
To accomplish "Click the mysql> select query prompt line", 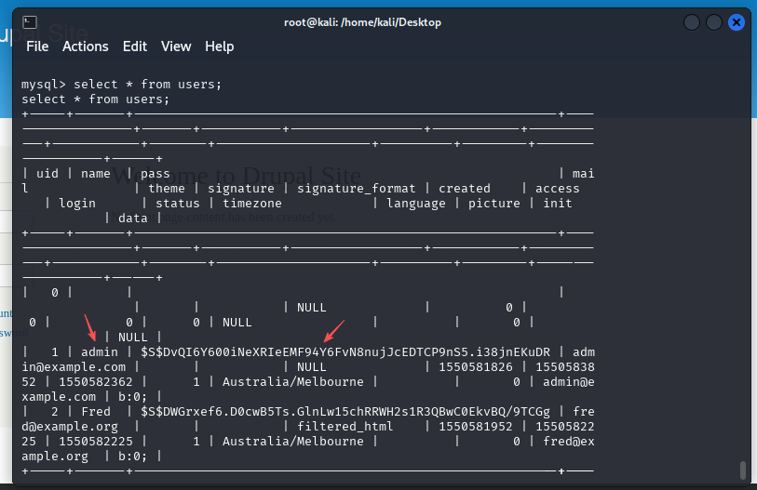I will tap(121, 84).
